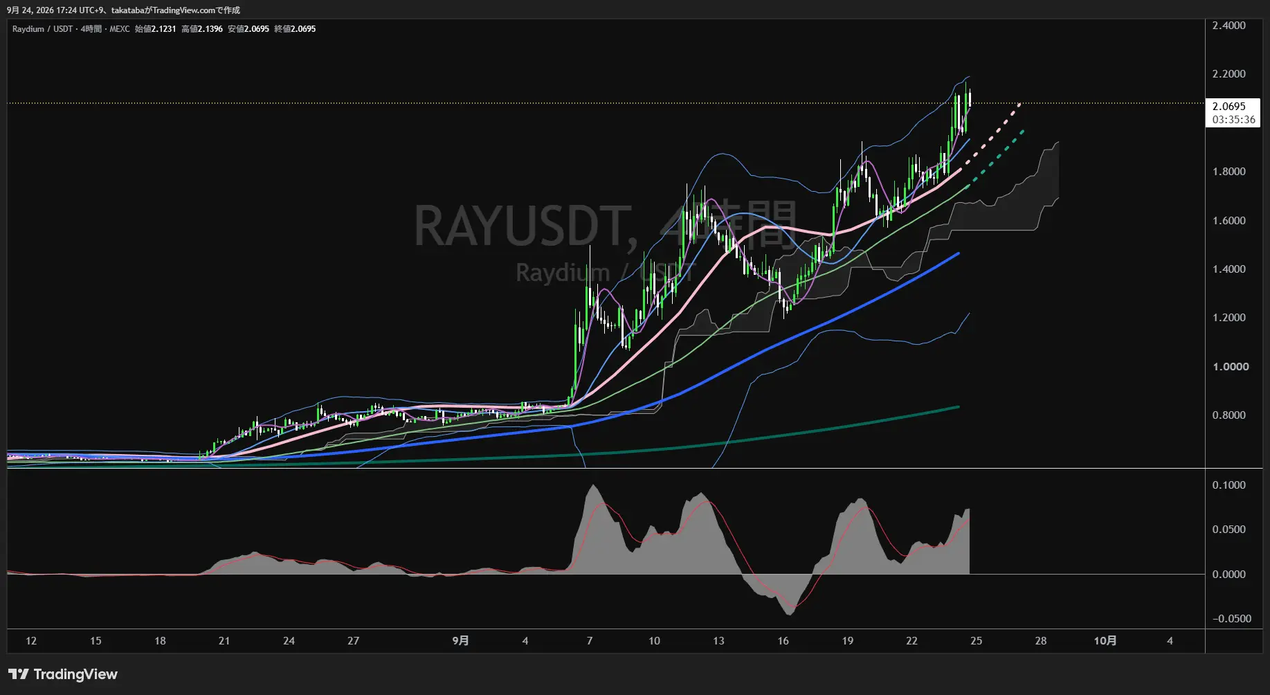Click the 'MEXC' exchange label in legend
The image size is (1270, 695).
(119, 29)
